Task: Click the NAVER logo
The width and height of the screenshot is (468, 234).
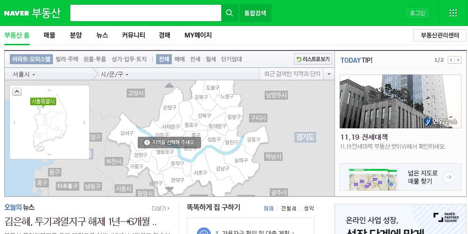Action: click(17, 13)
